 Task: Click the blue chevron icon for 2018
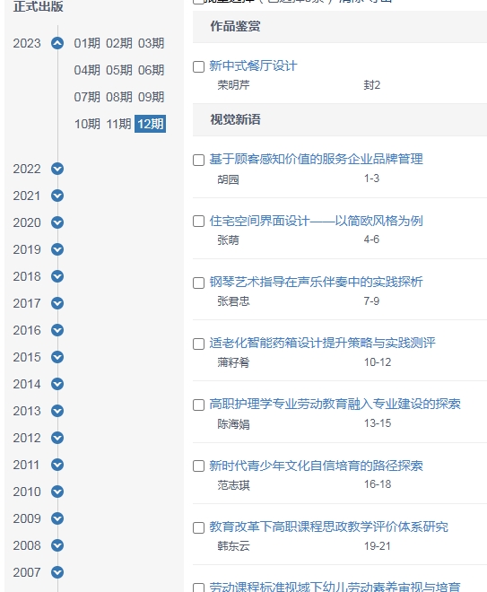click(57, 276)
